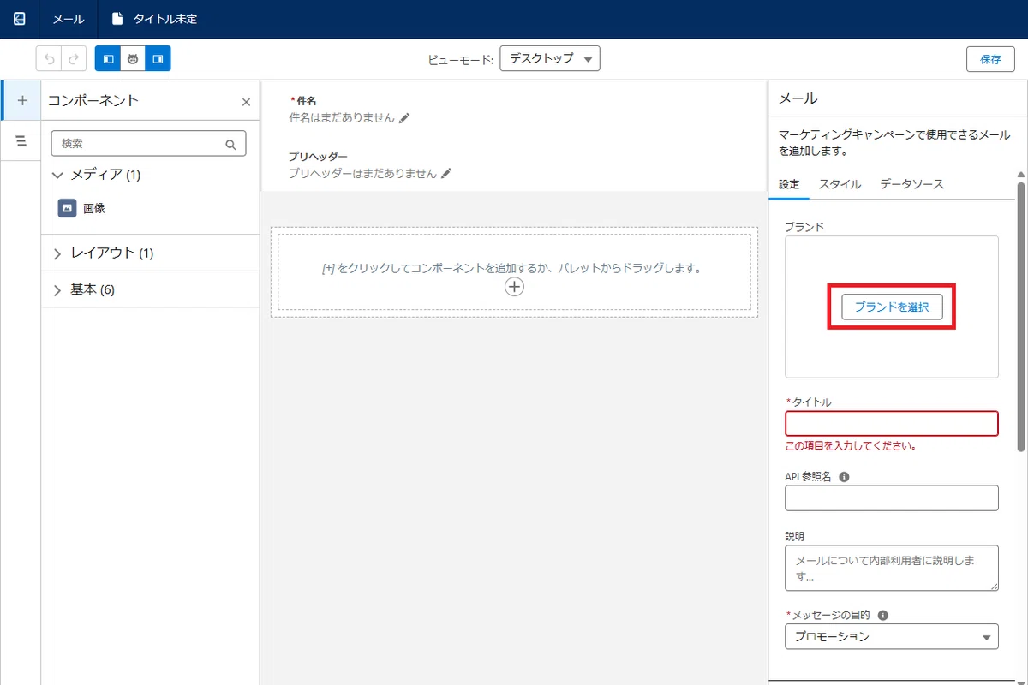Switch to the スタイル tab
Viewport: 1028px width, 685px height.
[840, 184]
